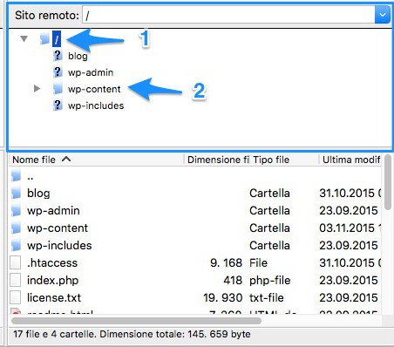Click the wp-includes question-mark icon in tree
The image size is (394, 347).
tap(58, 105)
